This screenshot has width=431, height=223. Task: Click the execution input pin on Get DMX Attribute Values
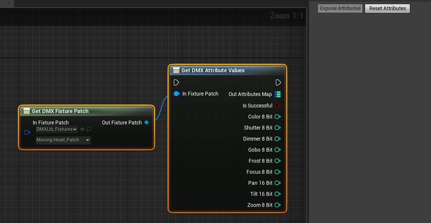click(176, 82)
